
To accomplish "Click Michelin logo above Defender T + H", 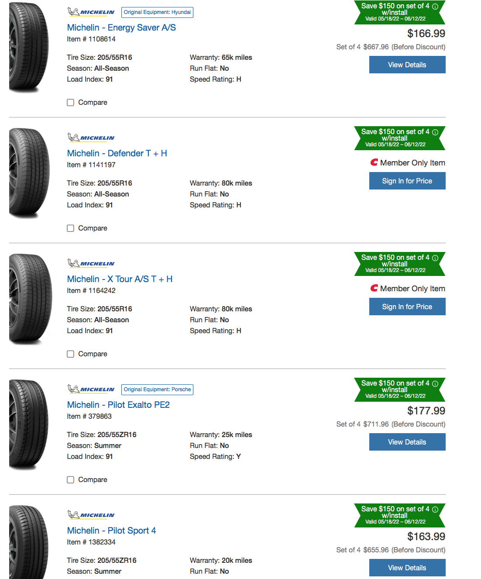I will (x=91, y=138).
